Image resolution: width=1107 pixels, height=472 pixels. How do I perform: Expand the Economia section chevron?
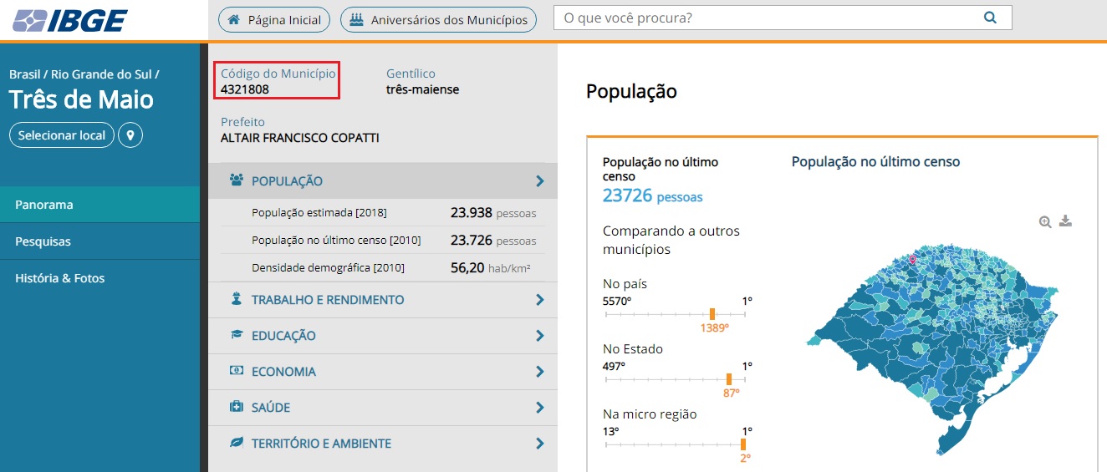539,372
